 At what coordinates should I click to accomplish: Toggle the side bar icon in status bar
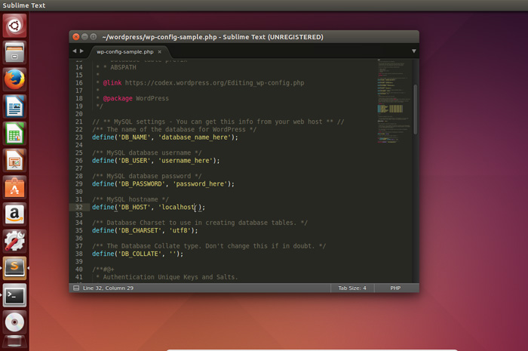pyautogui.click(x=76, y=288)
